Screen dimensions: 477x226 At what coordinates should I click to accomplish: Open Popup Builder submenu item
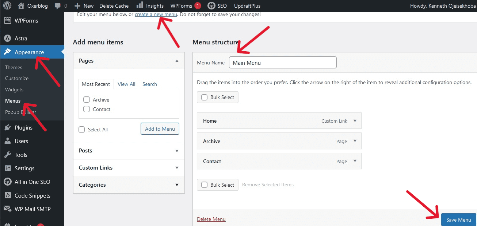click(x=20, y=112)
